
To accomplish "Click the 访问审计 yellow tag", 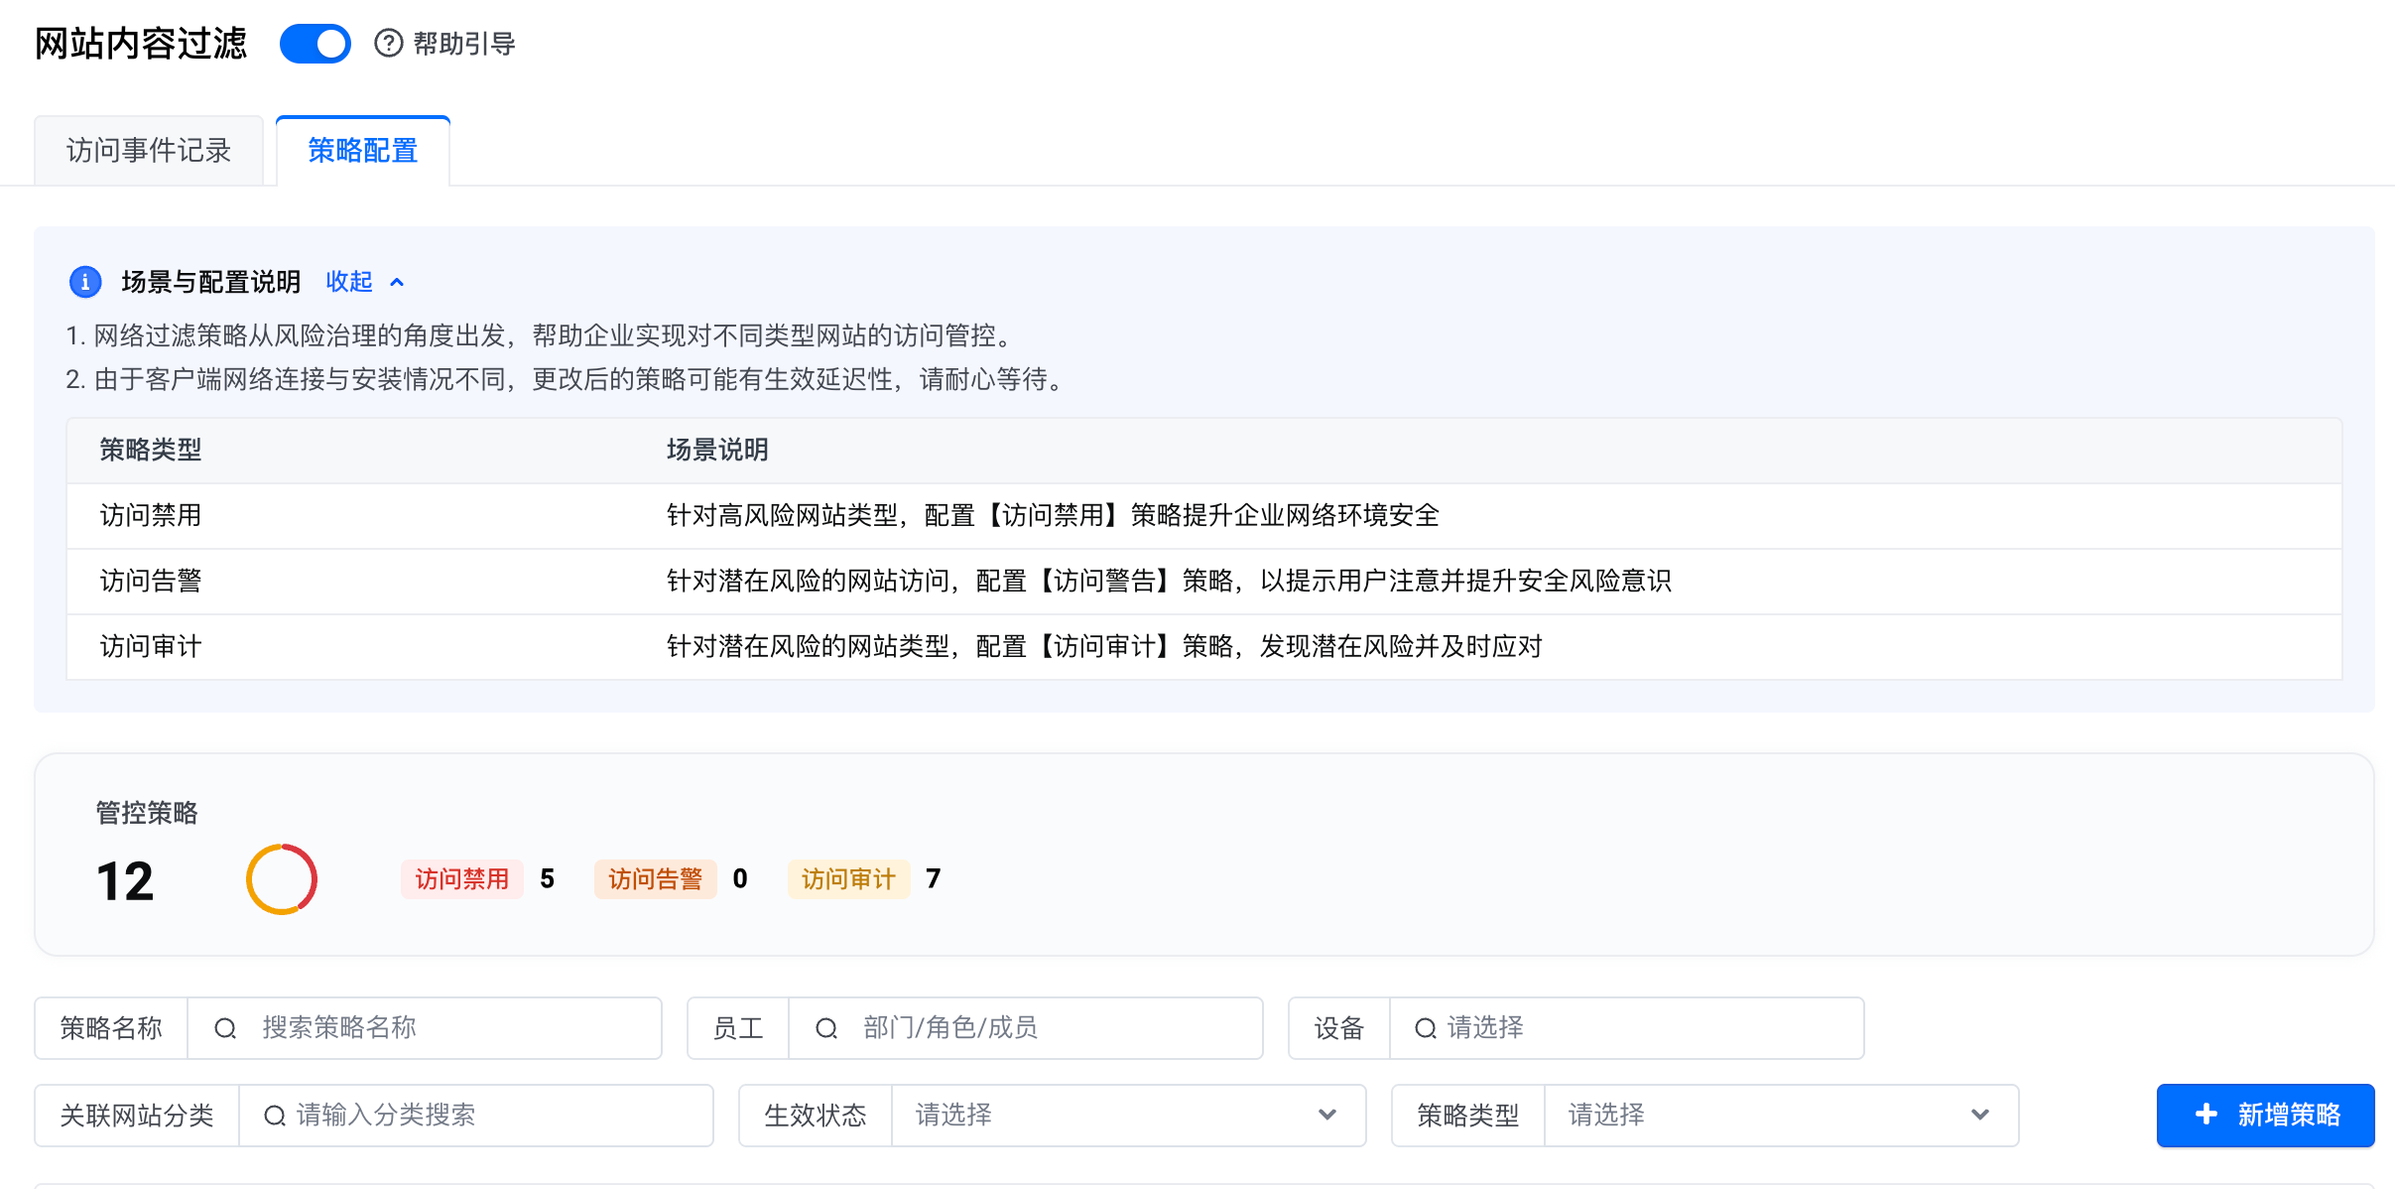I will 848,879.
